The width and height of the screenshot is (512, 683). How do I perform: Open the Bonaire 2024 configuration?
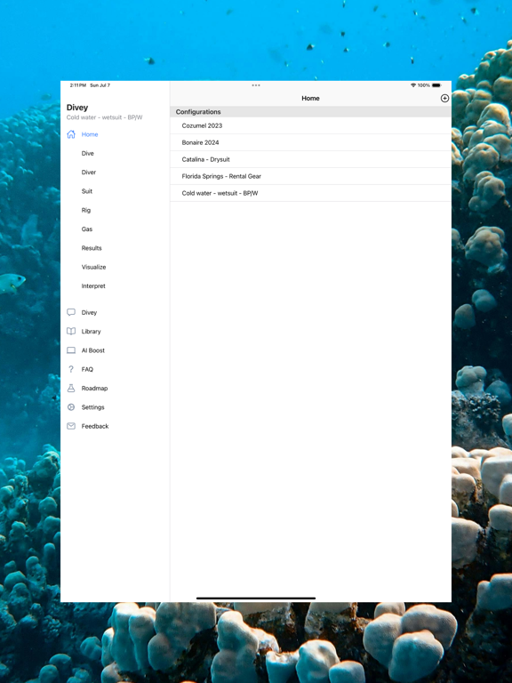pos(310,142)
